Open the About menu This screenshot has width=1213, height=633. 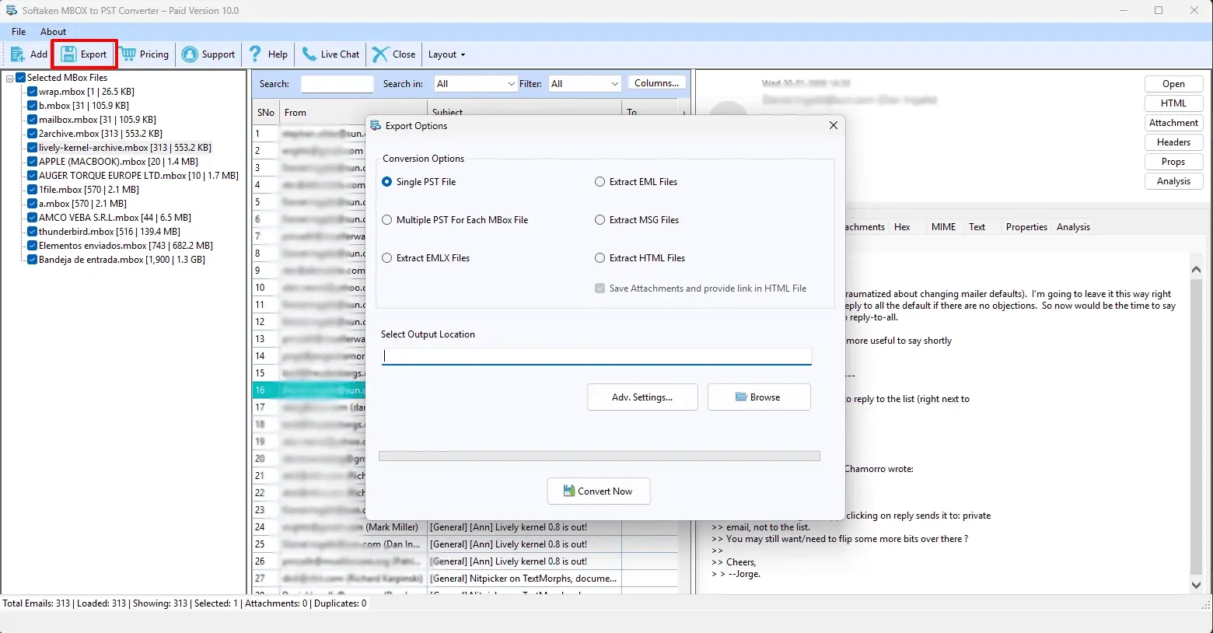tap(53, 32)
